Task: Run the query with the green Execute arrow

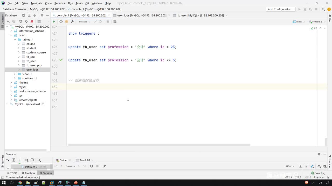Action: click(x=54, y=22)
